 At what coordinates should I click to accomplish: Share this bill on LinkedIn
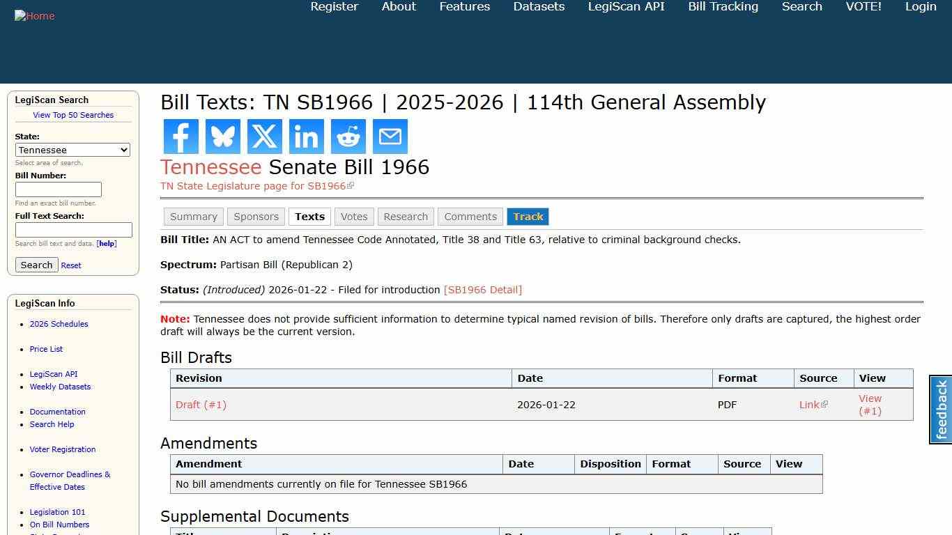[x=306, y=136]
